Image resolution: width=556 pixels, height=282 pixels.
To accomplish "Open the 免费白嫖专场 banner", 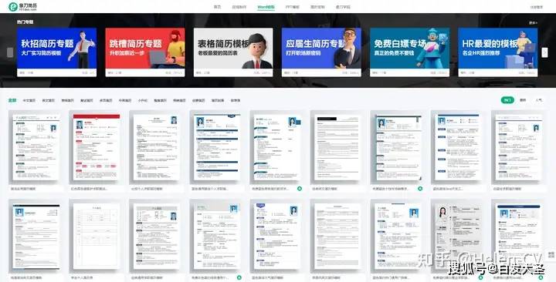I will coord(409,52).
